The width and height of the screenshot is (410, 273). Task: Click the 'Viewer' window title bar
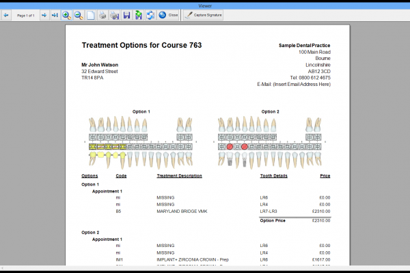coord(205,5)
